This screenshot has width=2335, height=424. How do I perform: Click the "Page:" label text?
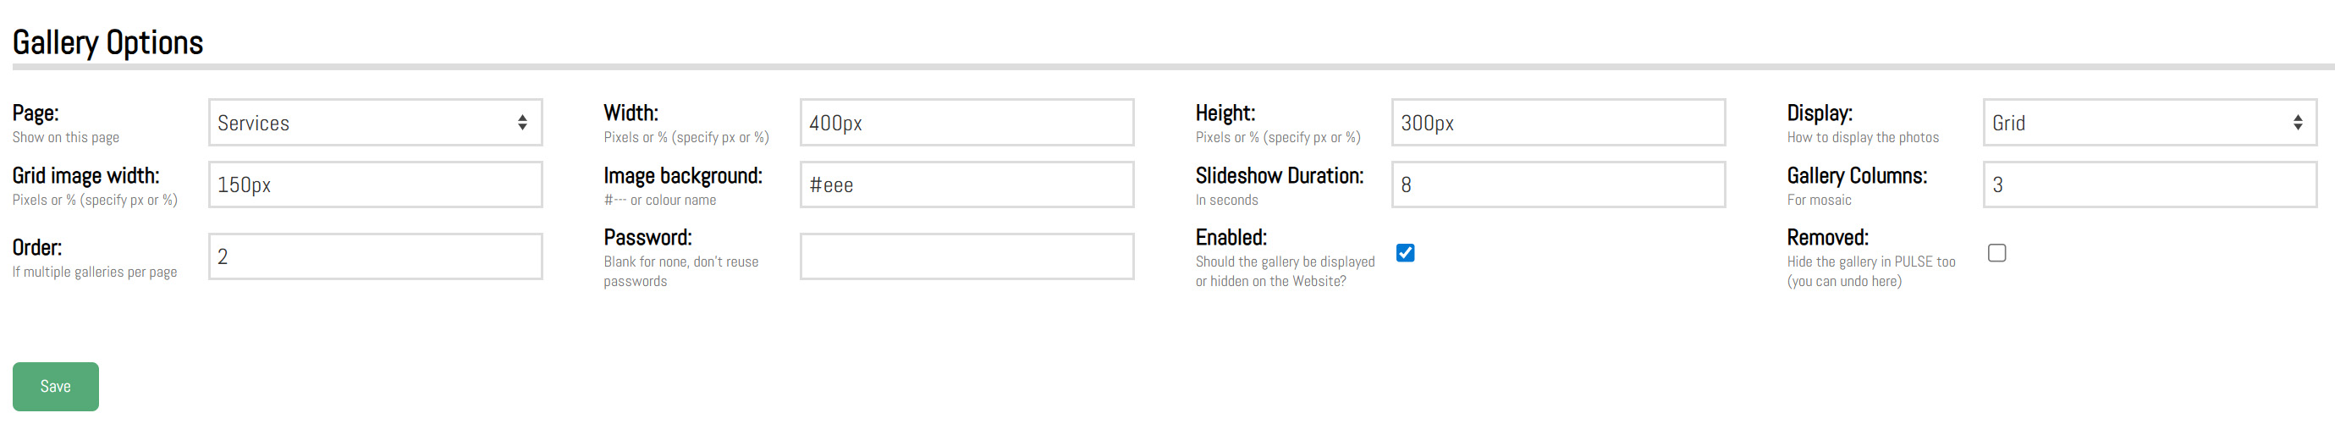[x=36, y=113]
